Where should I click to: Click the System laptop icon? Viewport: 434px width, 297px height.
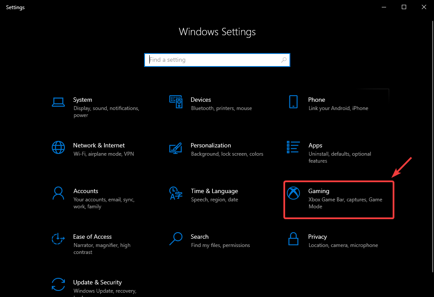58,102
